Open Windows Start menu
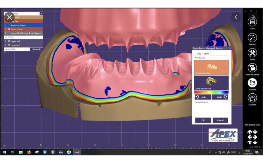263x163 pixels. click(x=4, y=152)
